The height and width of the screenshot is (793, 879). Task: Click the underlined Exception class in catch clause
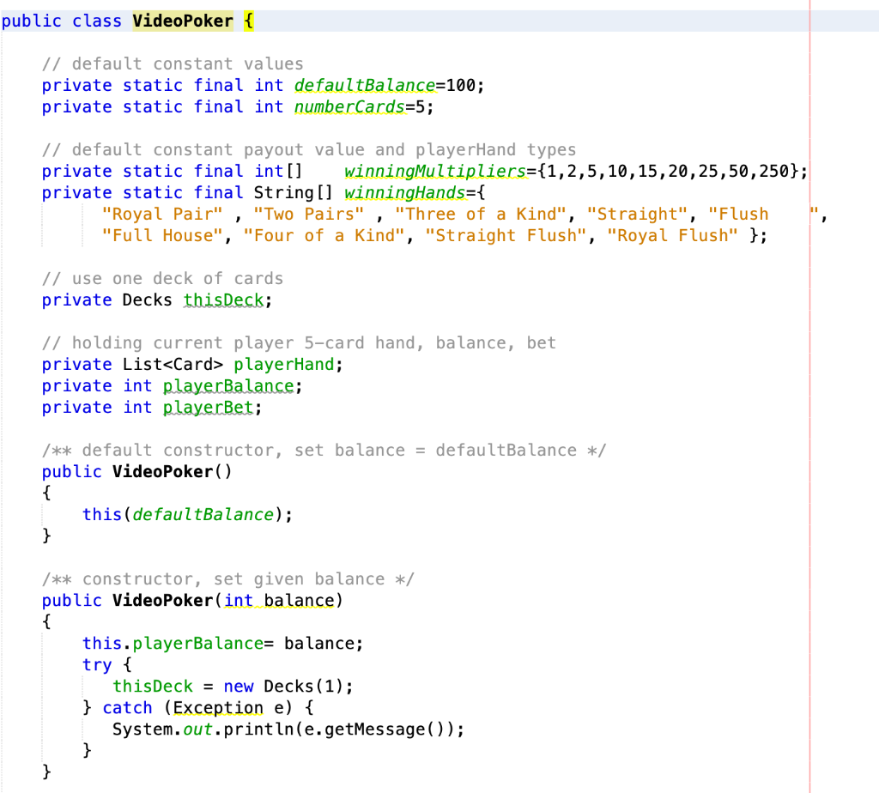(218, 707)
